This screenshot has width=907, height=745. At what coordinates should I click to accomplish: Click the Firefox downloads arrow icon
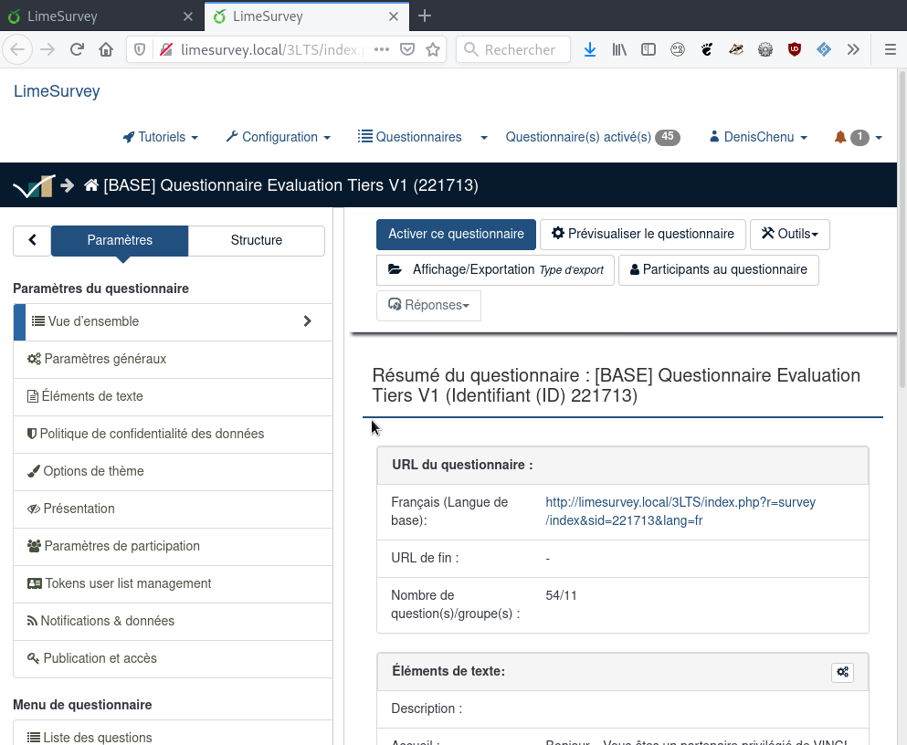pos(590,49)
